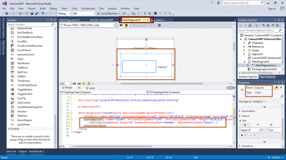Screen dimensions: 286x160
Task: Click the Sign in link
Action: pos(272,9)
